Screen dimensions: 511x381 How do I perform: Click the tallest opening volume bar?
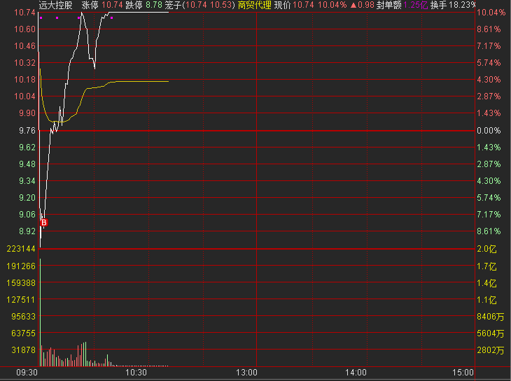[40, 312]
